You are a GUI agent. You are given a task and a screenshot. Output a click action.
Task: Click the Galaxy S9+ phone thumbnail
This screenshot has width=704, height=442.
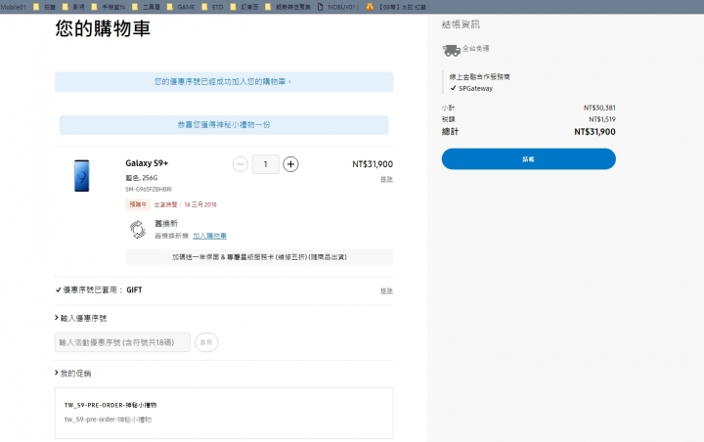click(82, 176)
